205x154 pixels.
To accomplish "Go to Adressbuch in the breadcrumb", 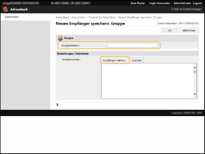I will tap(63, 17).
